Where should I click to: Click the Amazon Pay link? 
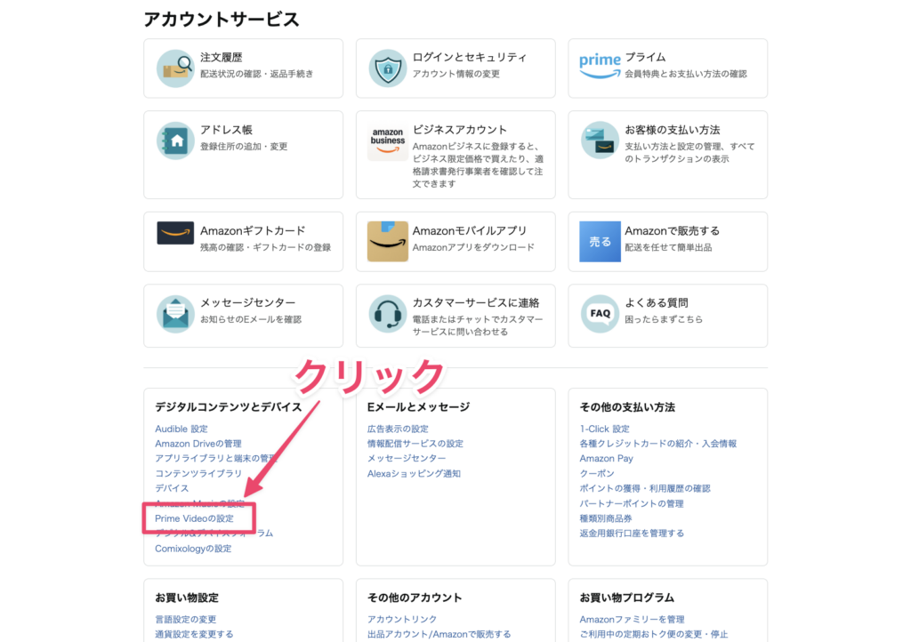[606, 459]
